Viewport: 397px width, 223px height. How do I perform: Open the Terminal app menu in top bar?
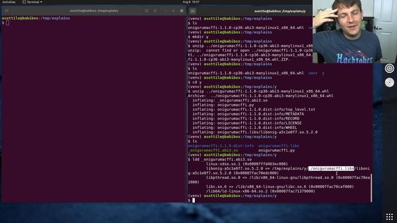[32, 2]
